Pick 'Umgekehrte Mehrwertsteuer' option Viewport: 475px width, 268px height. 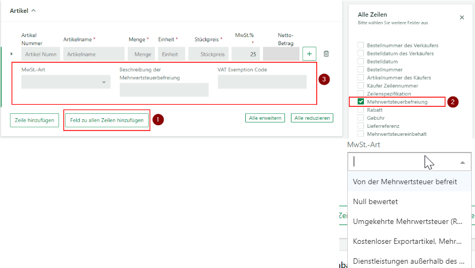coord(407,221)
